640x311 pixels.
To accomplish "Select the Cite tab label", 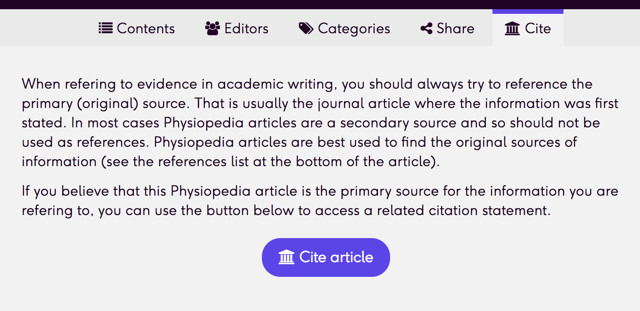I will (x=538, y=29).
